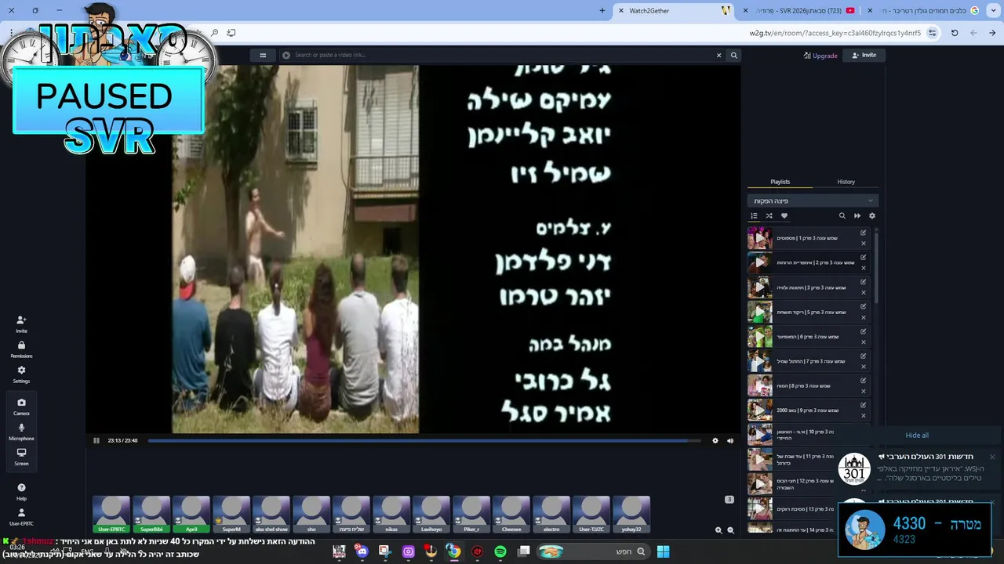1004x564 pixels.
Task: Click the Invite button in top bar
Action: [x=864, y=55]
